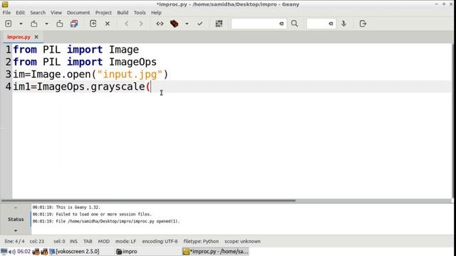Viewport: 456px width, 256px height.
Task: Open the Tools menu
Action: [x=140, y=13]
